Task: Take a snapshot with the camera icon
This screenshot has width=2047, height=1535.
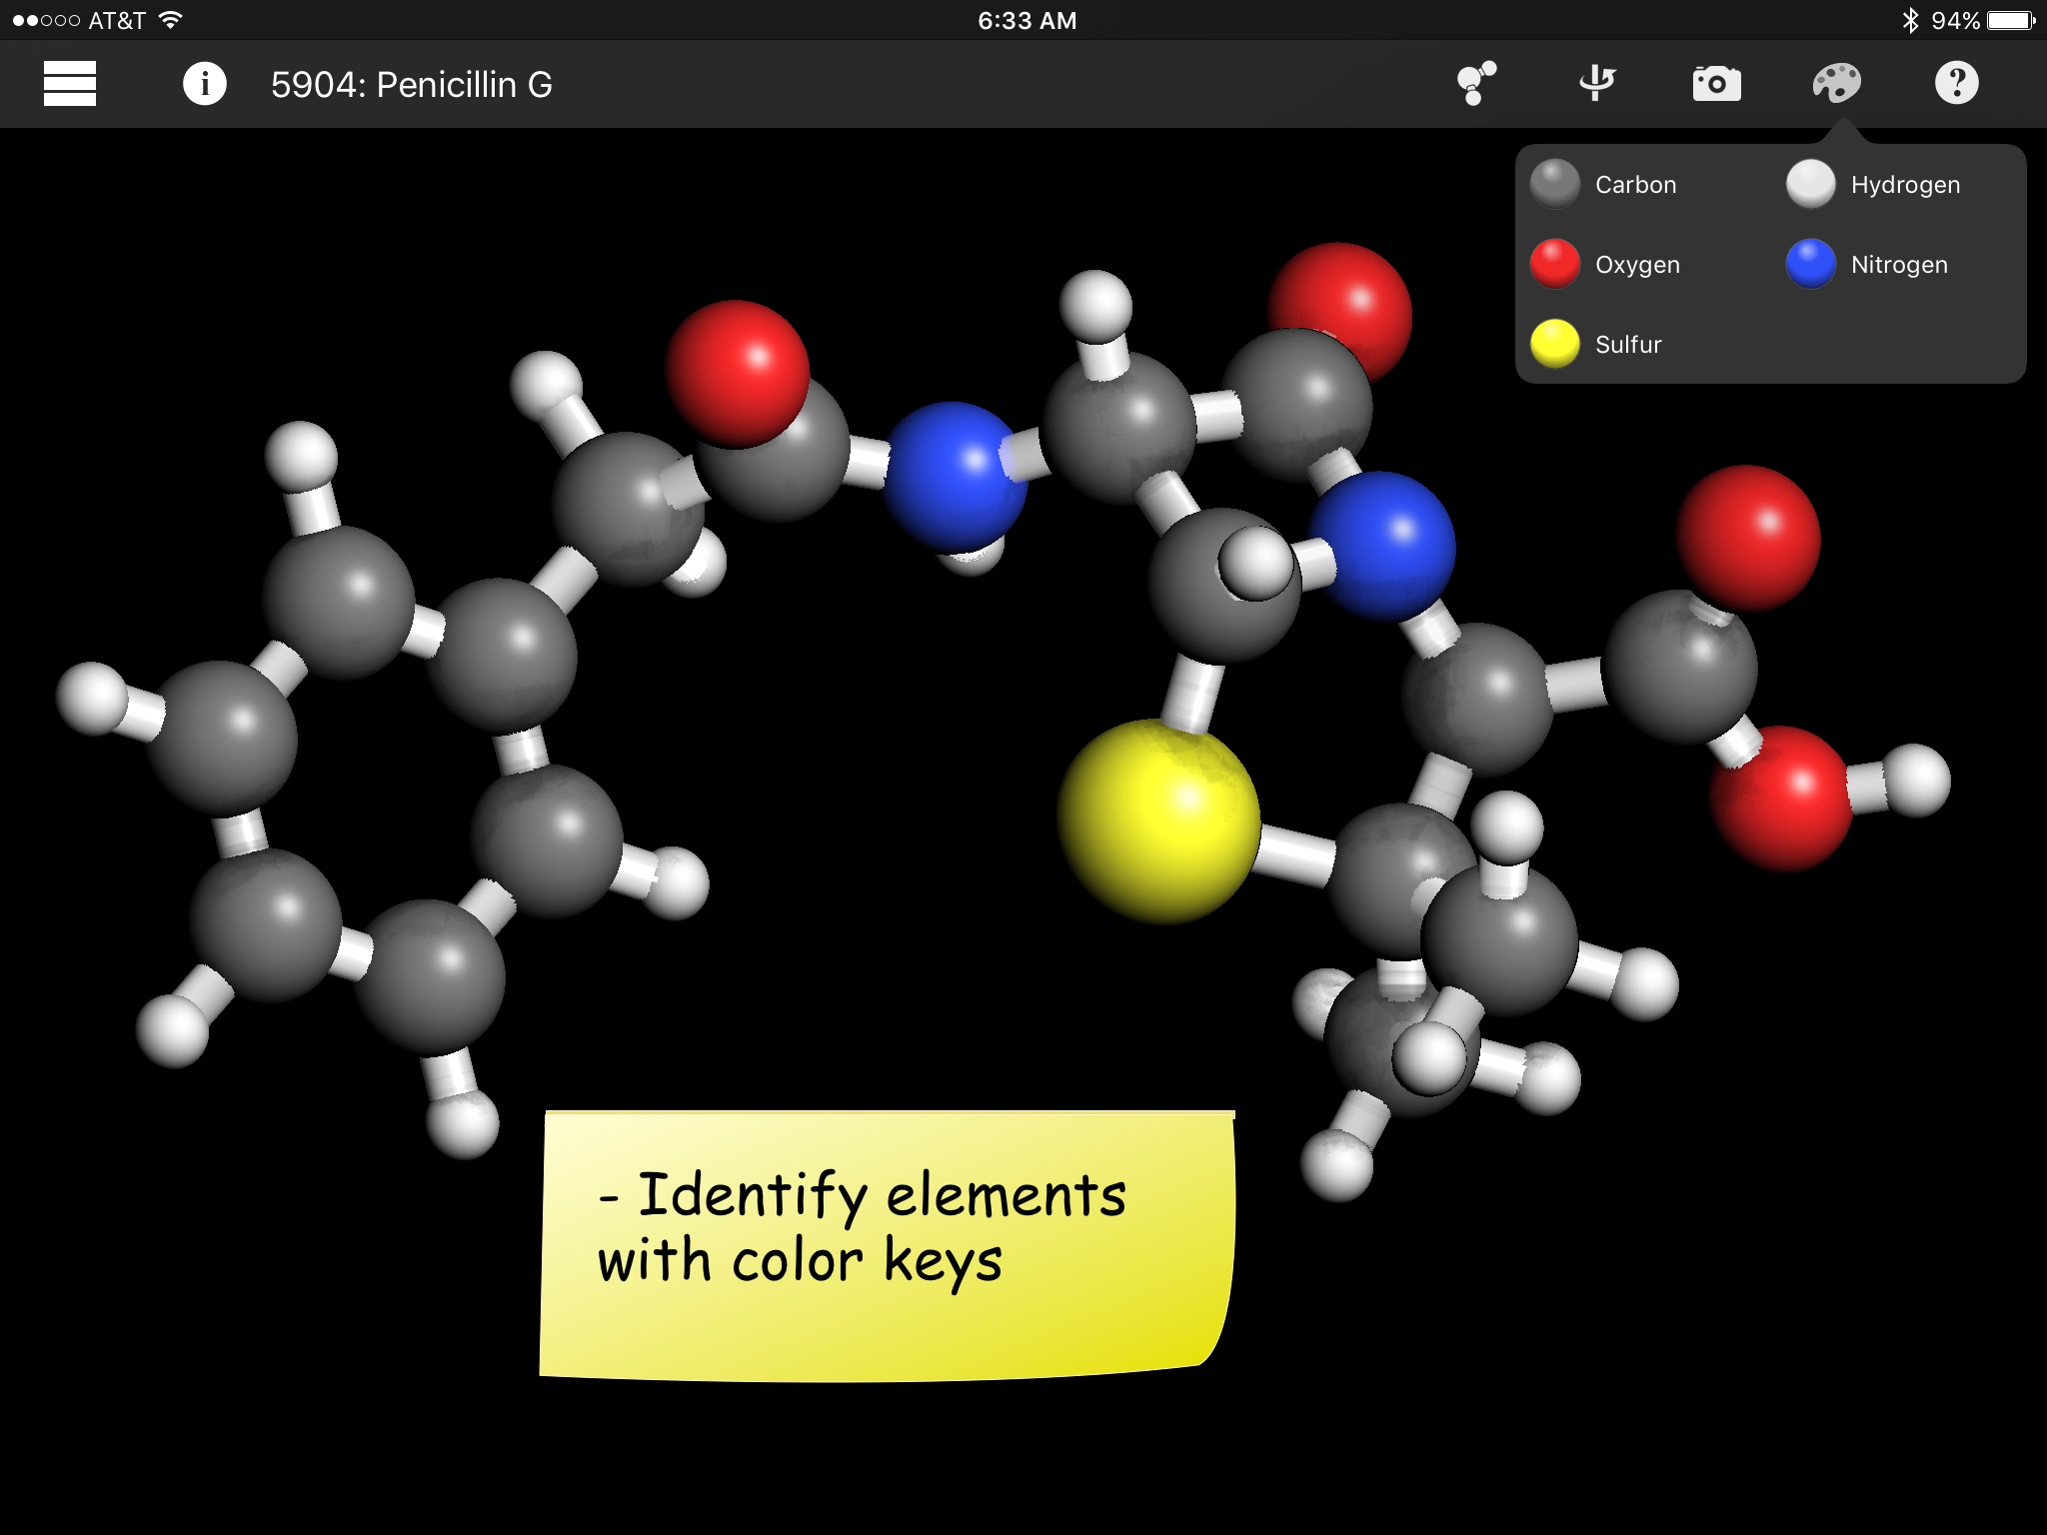Action: [1716, 84]
